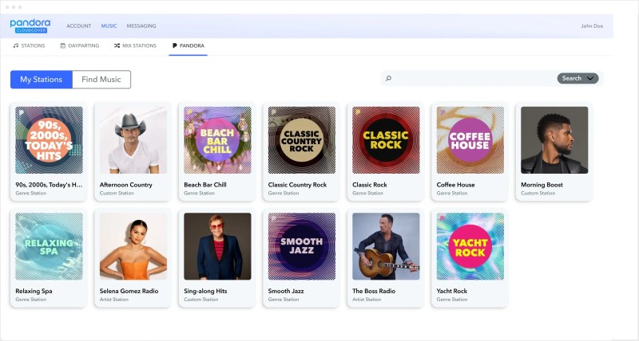Open Morning Boost station artwork
639x341 pixels.
pyautogui.click(x=554, y=140)
